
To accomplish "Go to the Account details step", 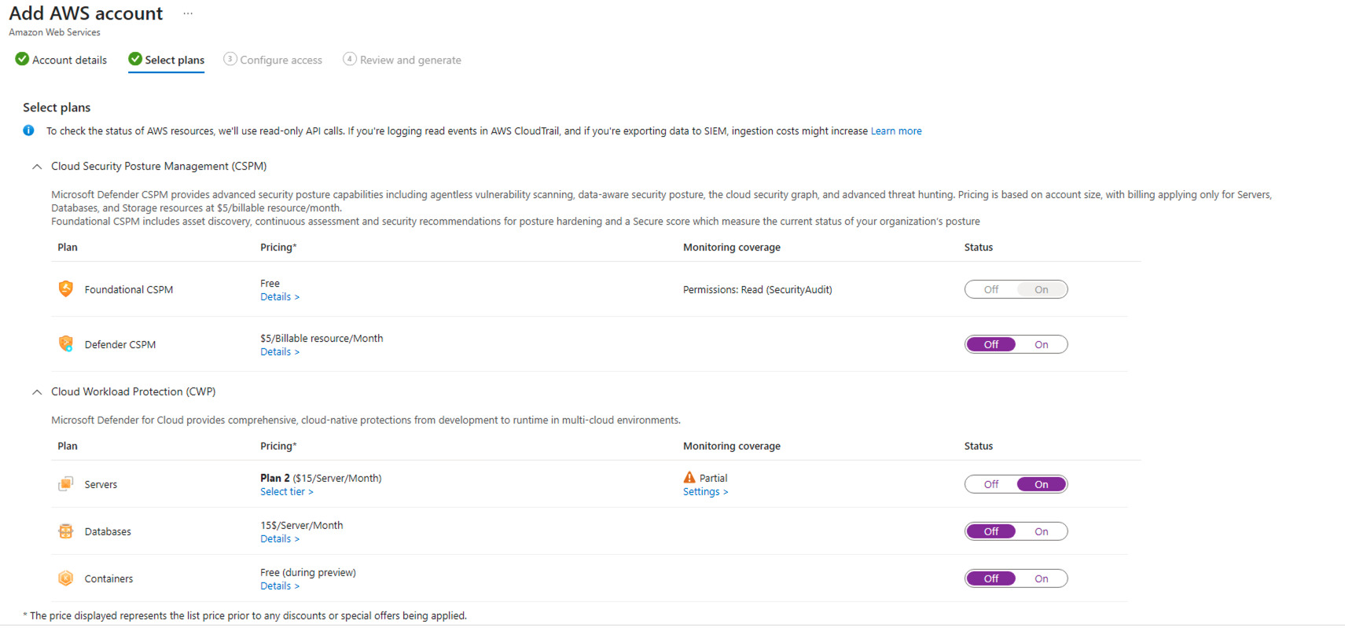I will click(61, 60).
